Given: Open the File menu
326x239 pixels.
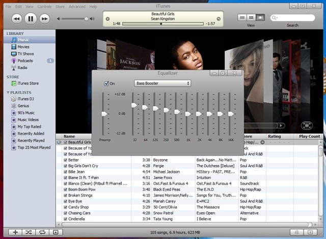Looking at the screenshot, I should pos(8,7).
